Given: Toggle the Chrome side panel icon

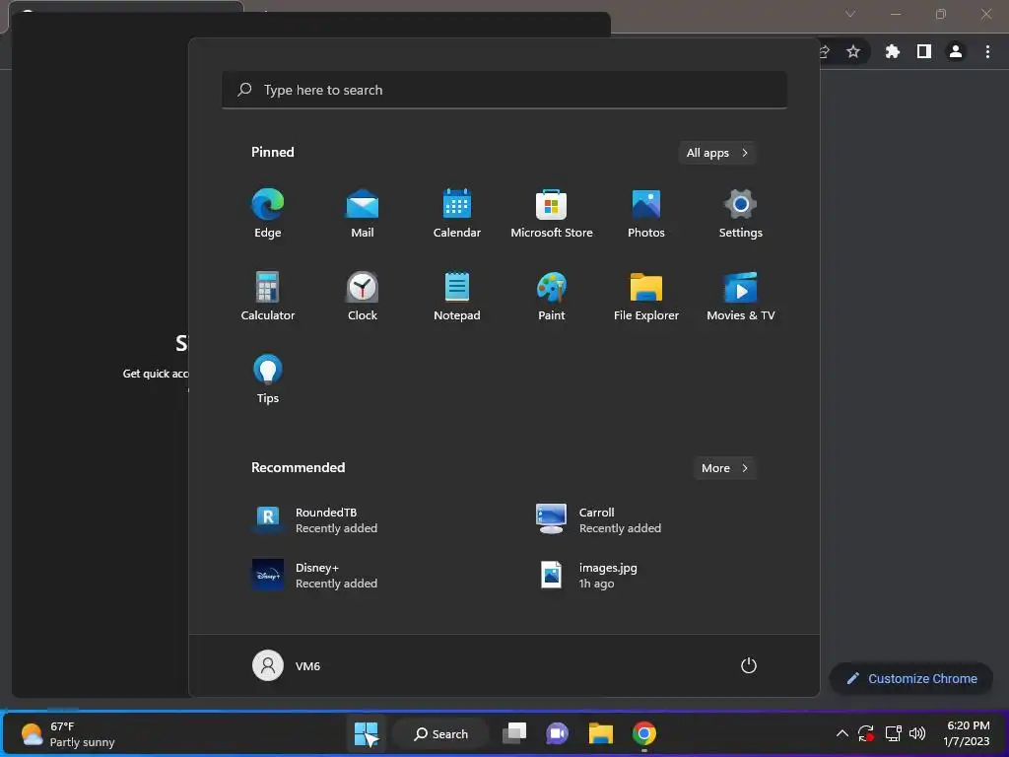Looking at the screenshot, I should [924, 51].
